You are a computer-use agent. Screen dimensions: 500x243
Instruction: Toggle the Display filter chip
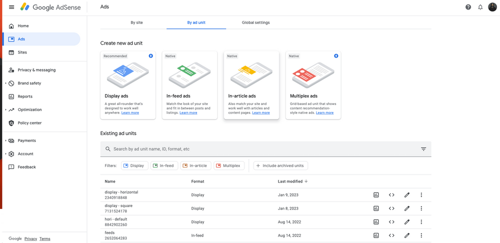coord(134,165)
